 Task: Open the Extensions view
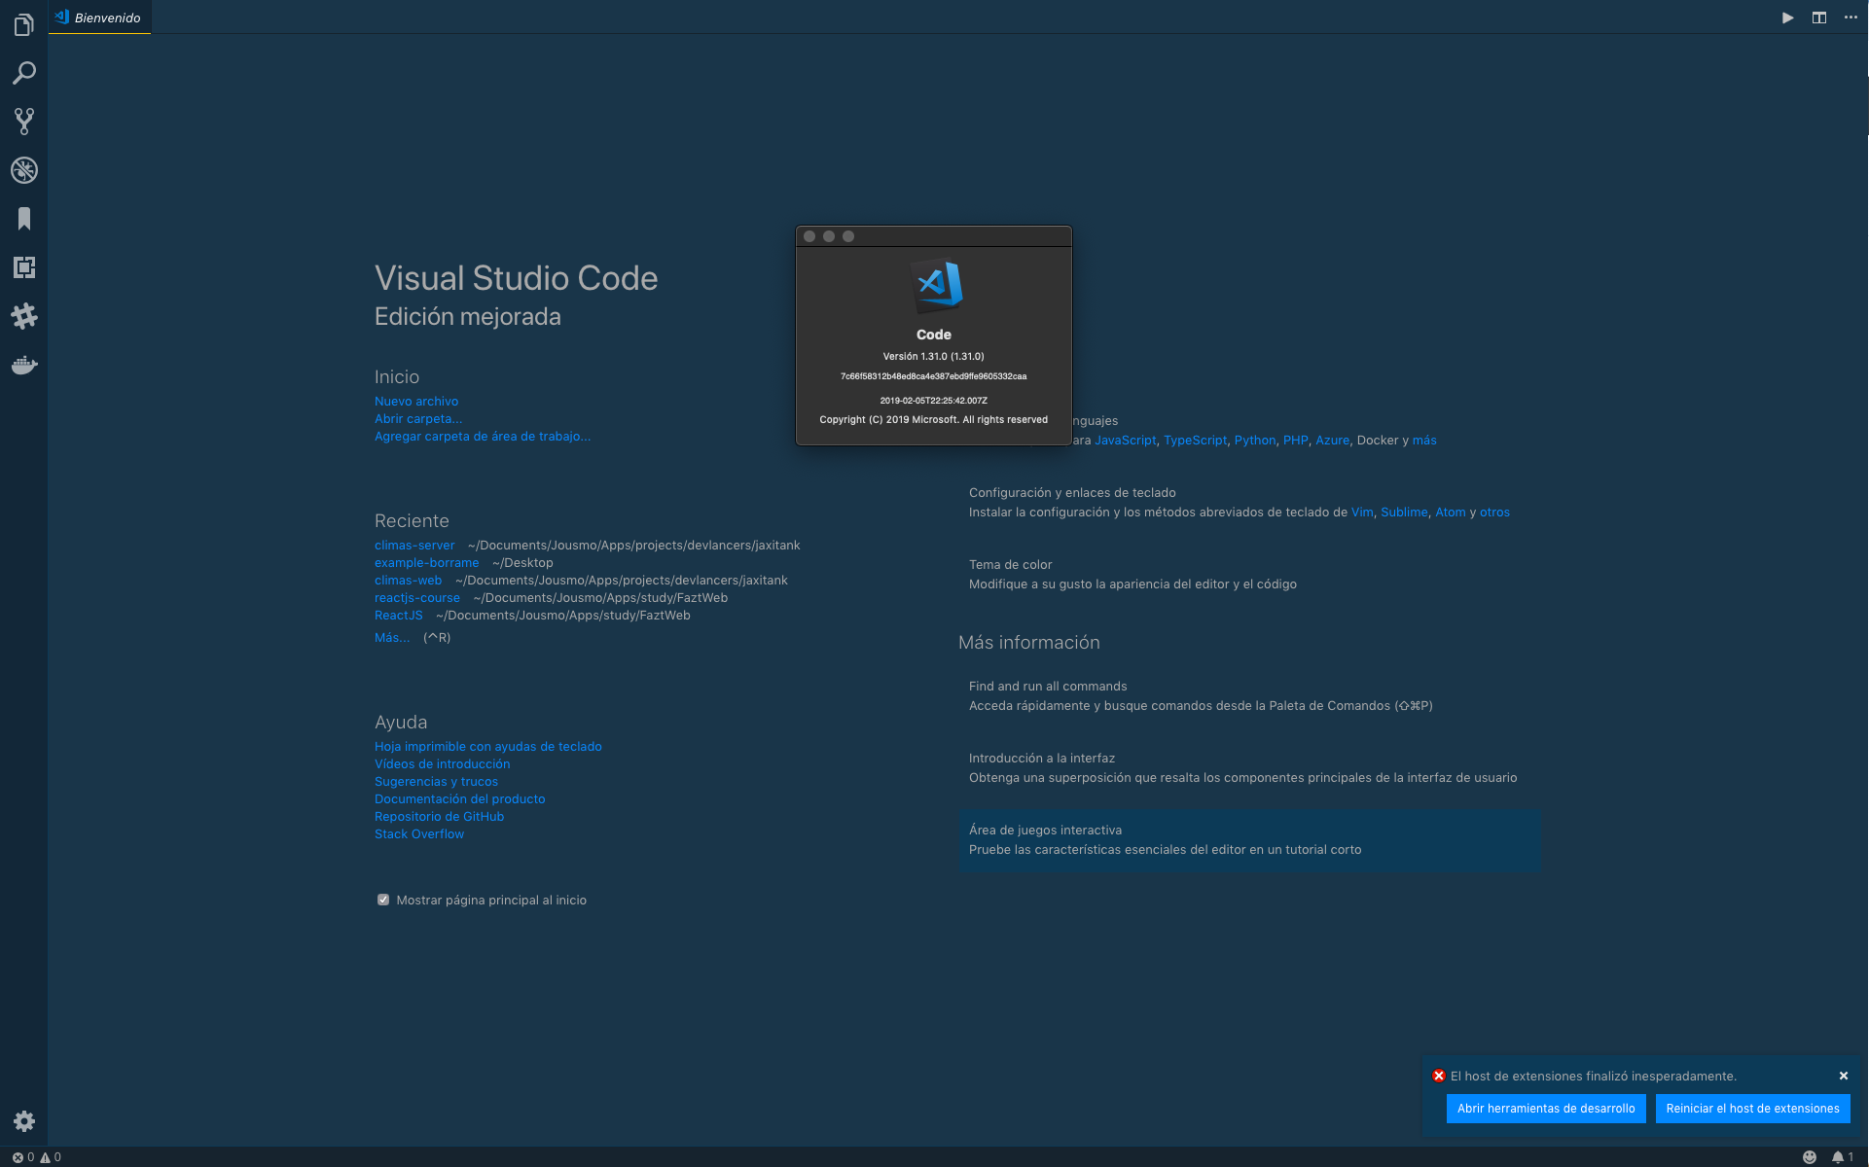(x=24, y=267)
